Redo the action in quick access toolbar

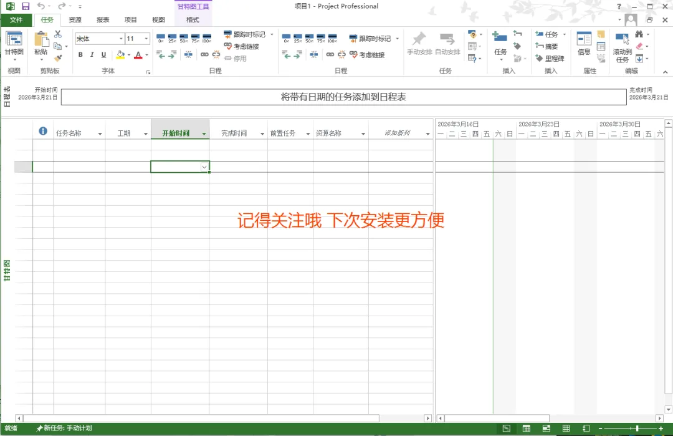(x=62, y=6)
